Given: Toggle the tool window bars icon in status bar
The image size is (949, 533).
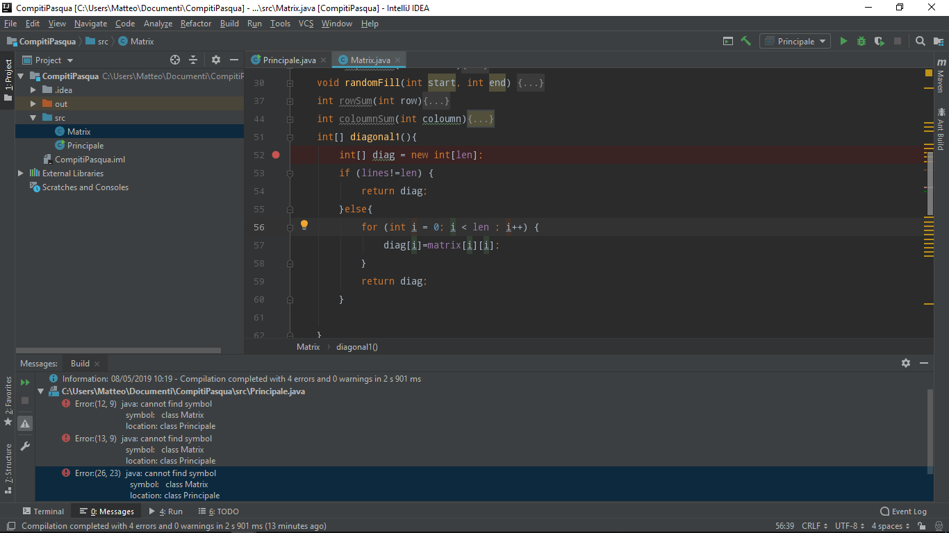Looking at the screenshot, I should pos(10,526).
